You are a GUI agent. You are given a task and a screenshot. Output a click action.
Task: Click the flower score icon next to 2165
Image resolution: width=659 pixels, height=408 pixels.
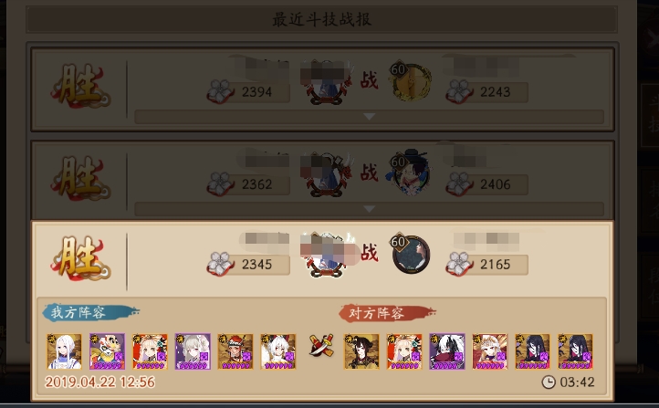(459, 264)
